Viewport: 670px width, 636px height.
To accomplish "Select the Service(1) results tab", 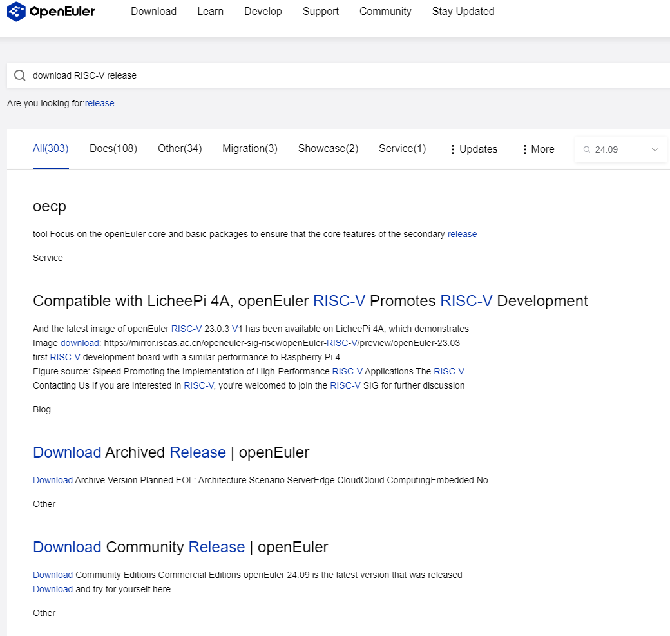I will (x=402, y=149).
